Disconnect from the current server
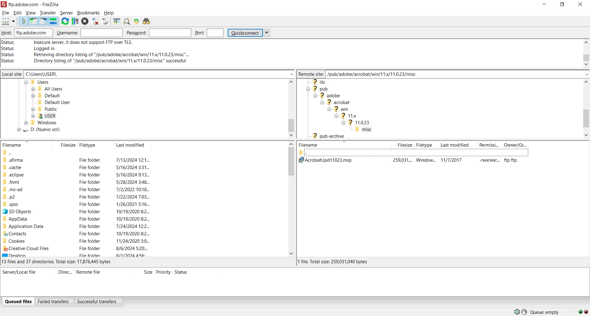 click(x=95, y=21)
